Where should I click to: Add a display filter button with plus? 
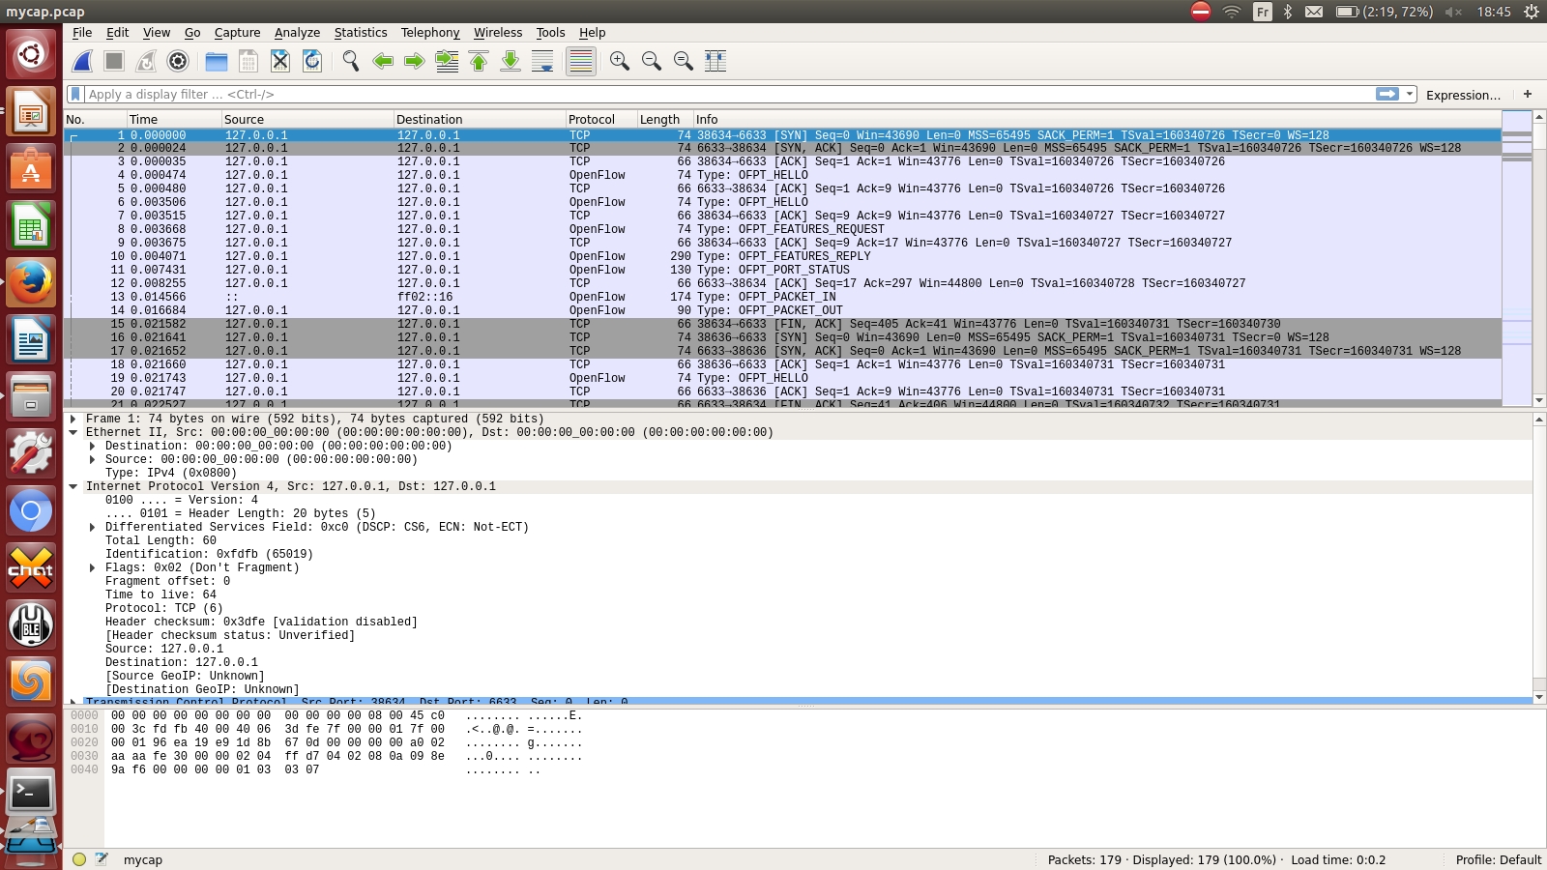(1528, 94)
